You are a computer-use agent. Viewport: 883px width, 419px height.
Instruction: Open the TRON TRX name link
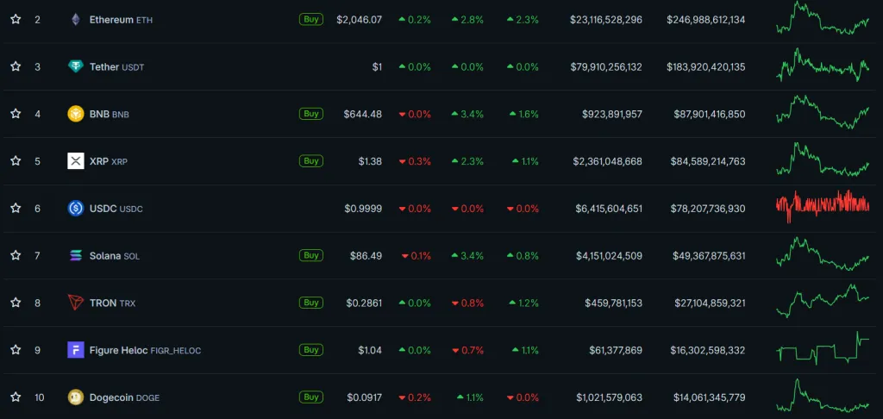tap(112, 303)
